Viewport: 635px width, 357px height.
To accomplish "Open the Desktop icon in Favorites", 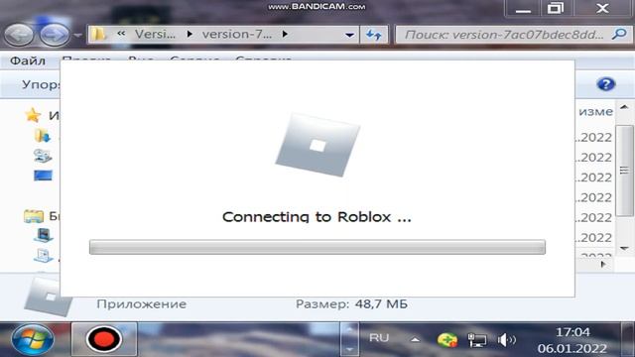I will pyautogui.click(x=43, y=176).
